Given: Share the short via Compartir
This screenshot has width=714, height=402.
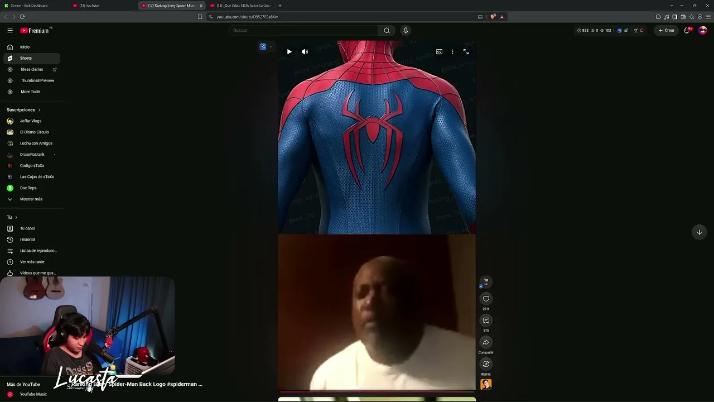Looking at the screenshot, I should (x=486, y=342).
